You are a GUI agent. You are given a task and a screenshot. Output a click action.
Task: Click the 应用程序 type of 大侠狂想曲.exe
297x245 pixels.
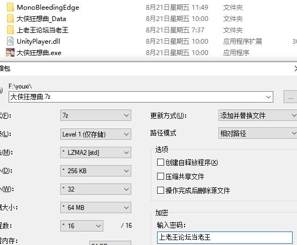(x=236, y=52)
